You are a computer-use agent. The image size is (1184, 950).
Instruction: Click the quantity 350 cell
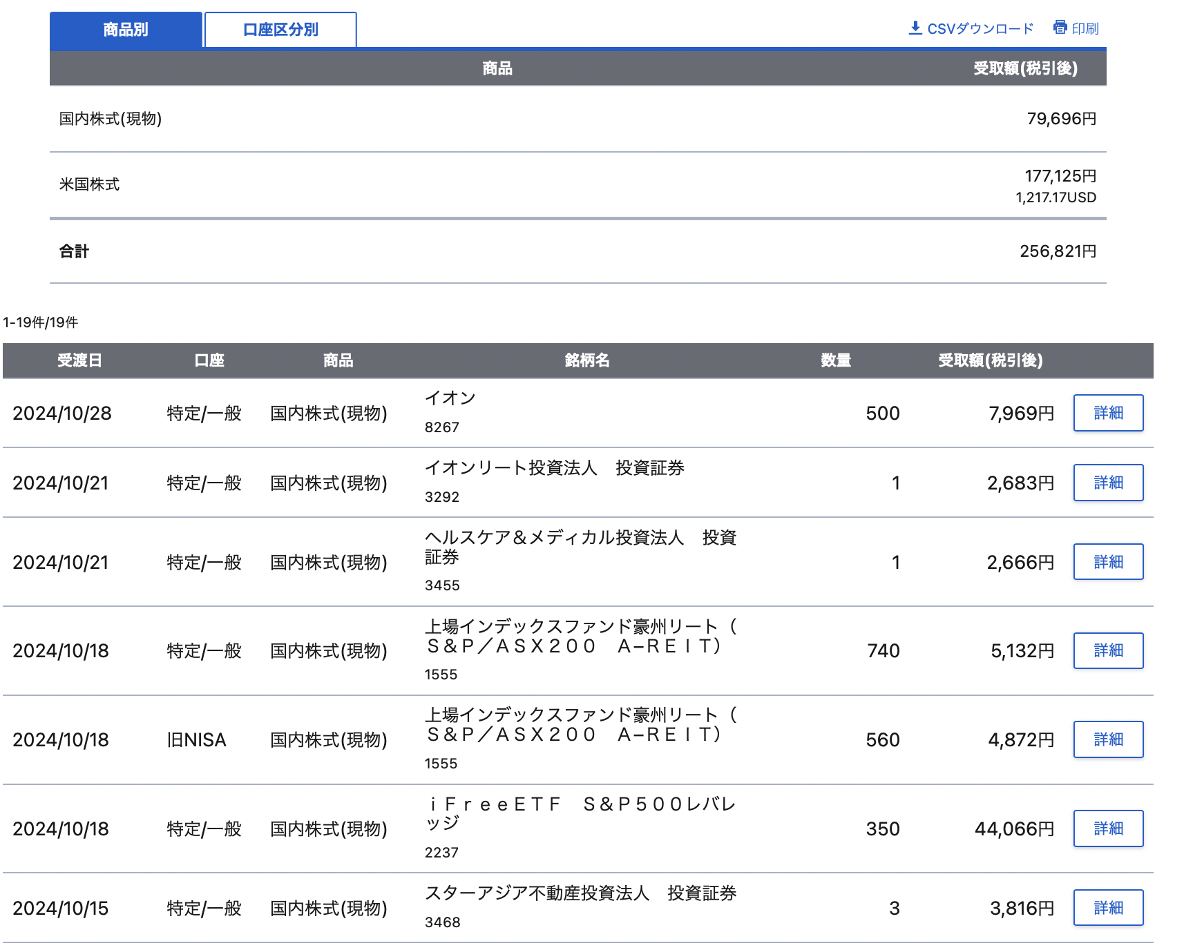tap(883, 828)
